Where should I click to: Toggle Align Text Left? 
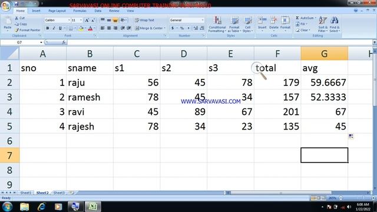pyautogui.click(x=102, y=28)
